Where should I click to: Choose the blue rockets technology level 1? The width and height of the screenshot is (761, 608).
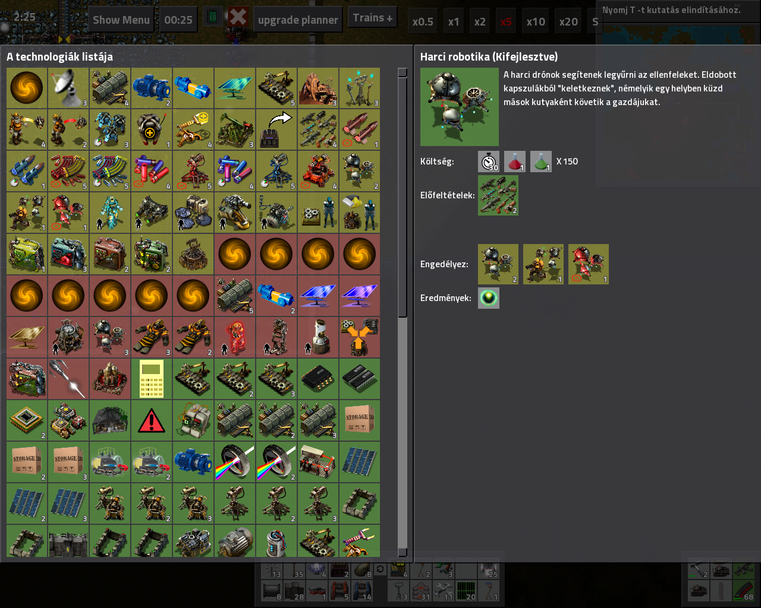point(27,171)
